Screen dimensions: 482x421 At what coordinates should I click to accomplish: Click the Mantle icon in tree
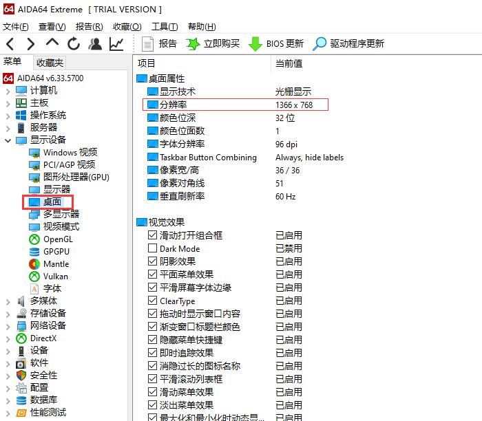pyautogui.click(x=34, y=264)
